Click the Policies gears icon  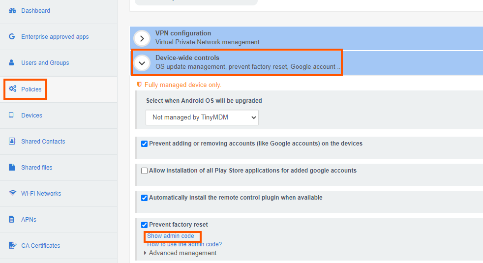[x=12, y=89]
